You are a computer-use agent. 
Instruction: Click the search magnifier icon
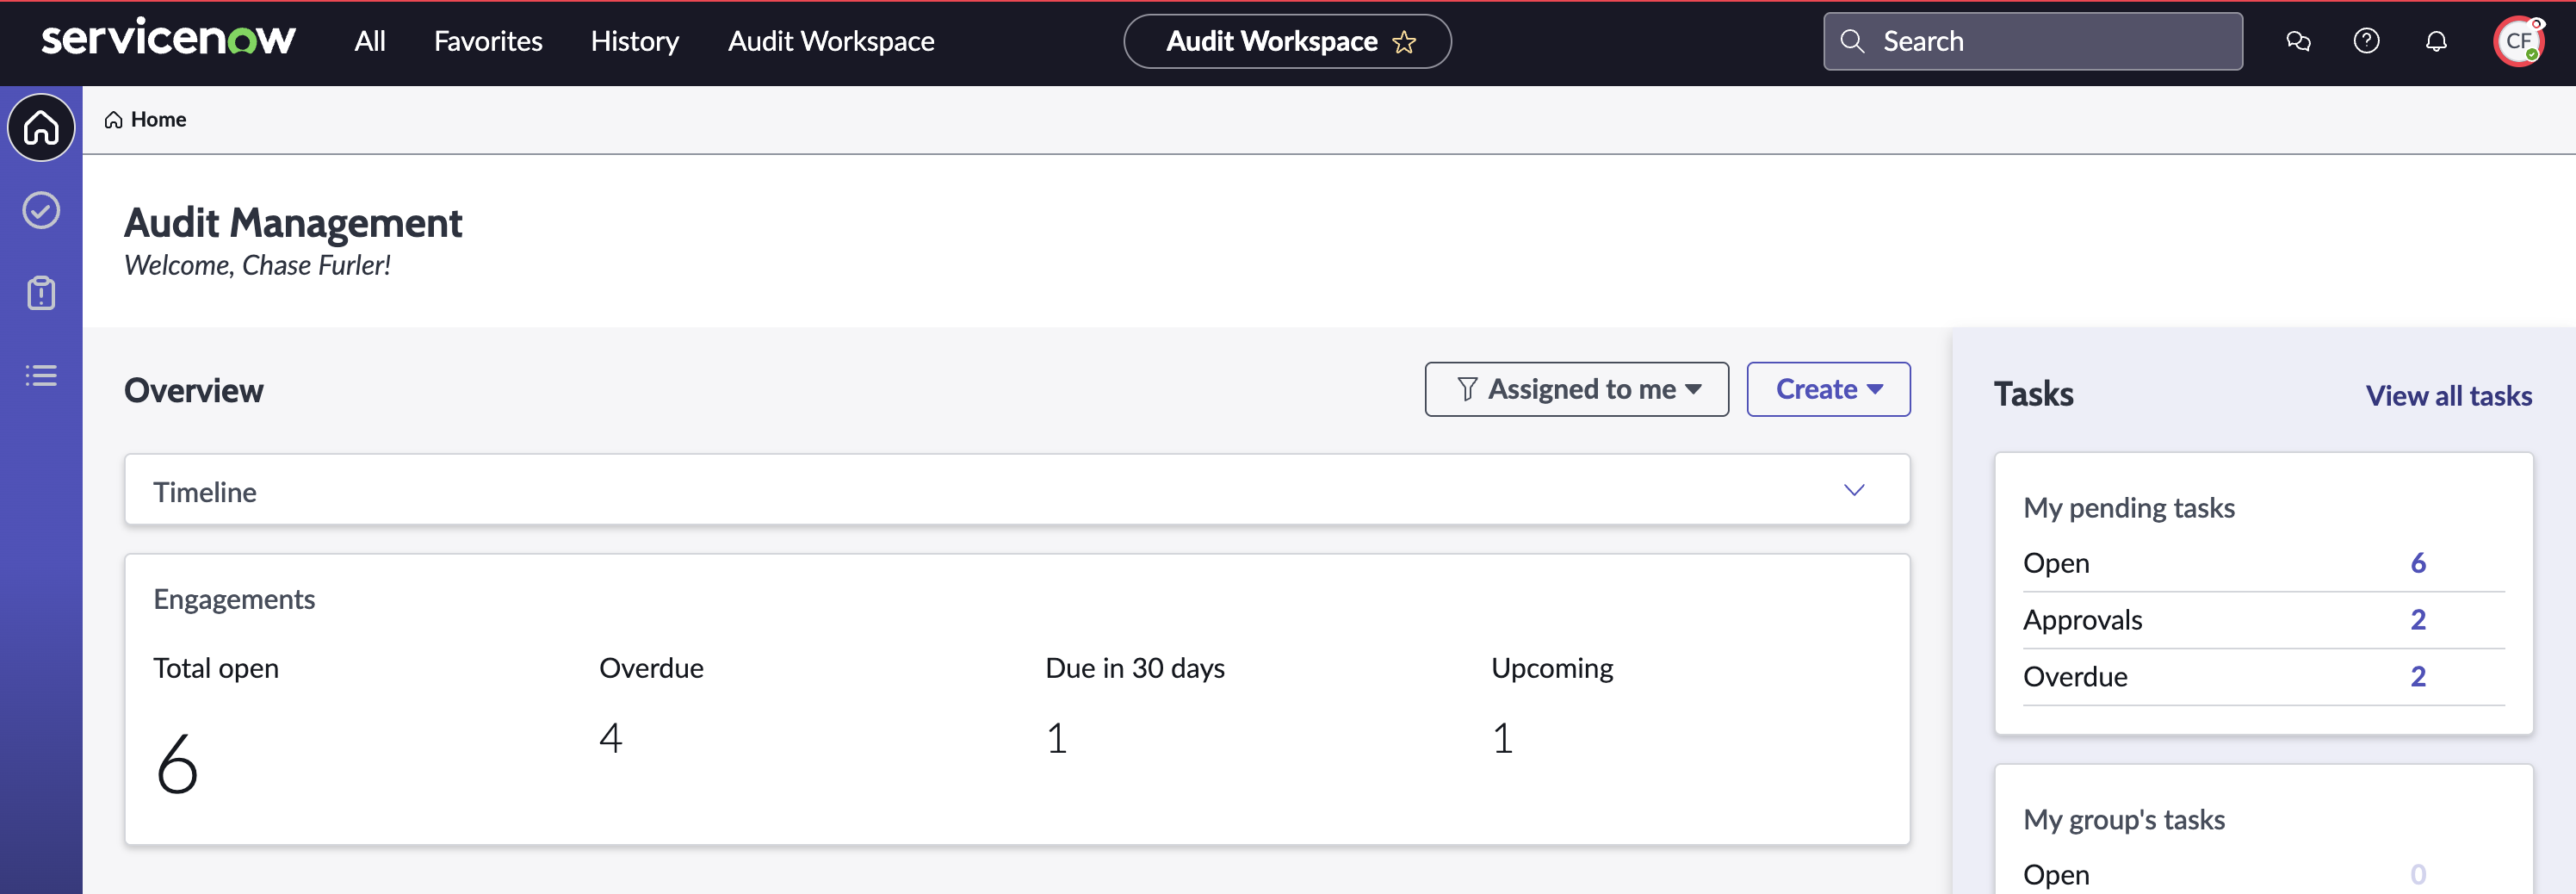(x=1852, y=41)
